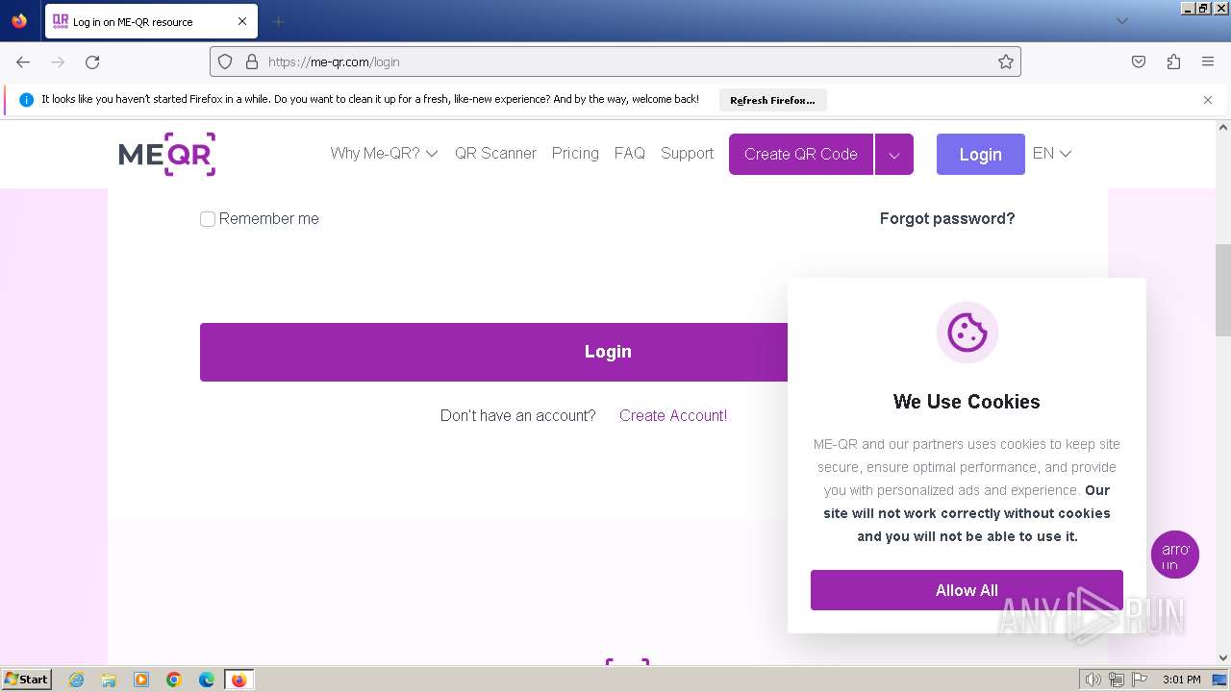Viewport: 1231px width, 692px height.
Task: Open site security padlock info
Action: pyautogui.click(x=252, y=62)
